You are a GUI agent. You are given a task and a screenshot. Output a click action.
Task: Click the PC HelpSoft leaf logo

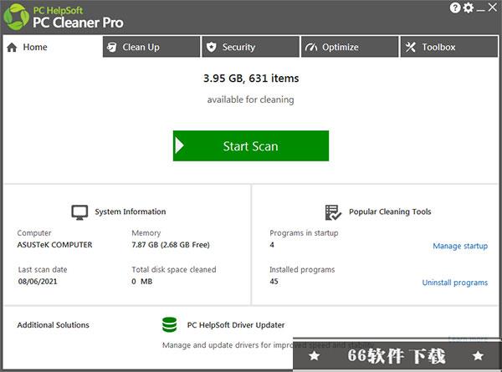pos(16,17)
